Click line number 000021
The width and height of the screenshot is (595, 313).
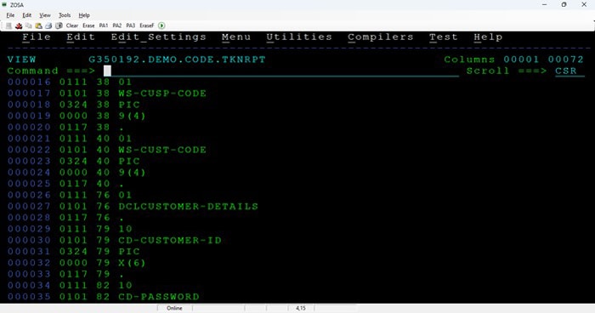pyautogui.click(x=29, y=139)
